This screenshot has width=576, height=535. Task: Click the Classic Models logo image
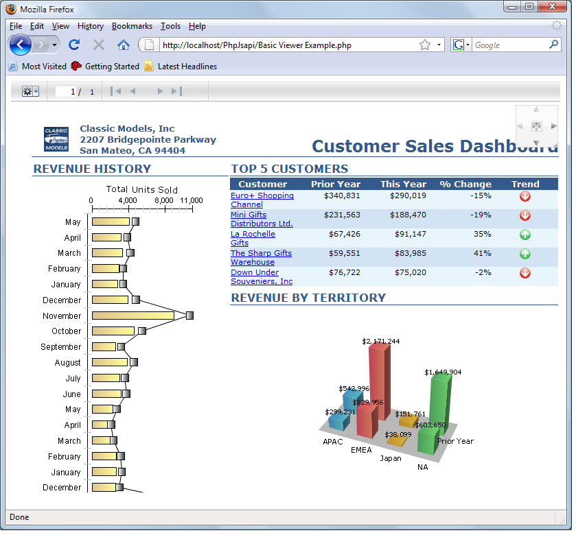pyautogui.click(x=56, y=139)
